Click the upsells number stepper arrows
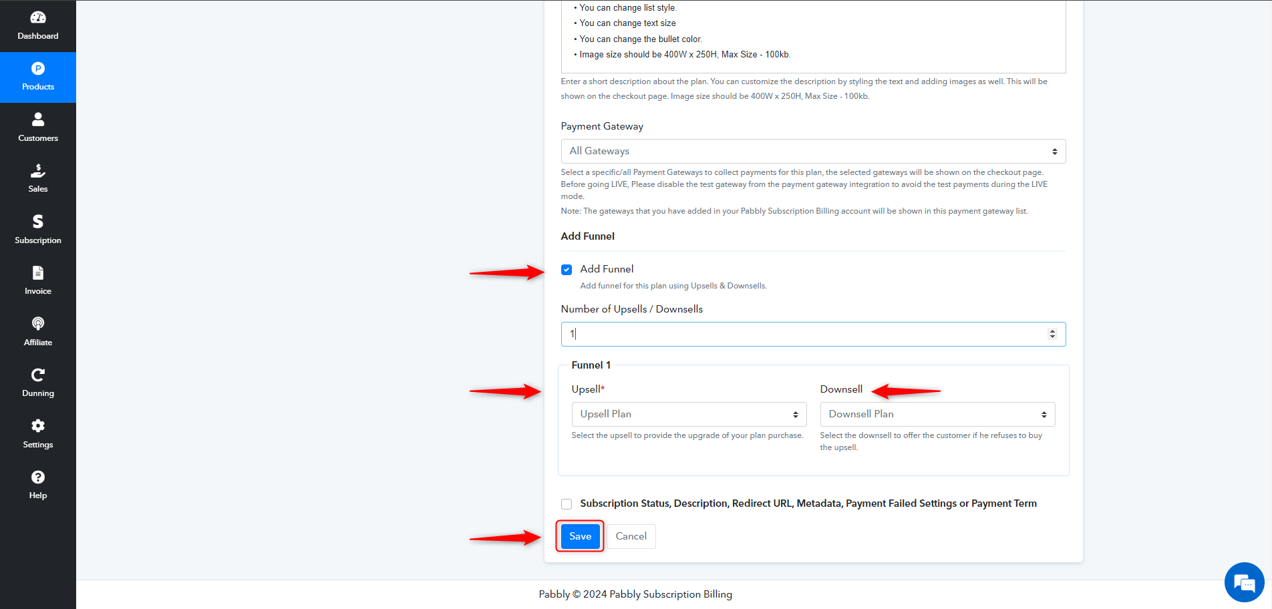Viewport: 1272px width, 609px height. point(1052,334)
